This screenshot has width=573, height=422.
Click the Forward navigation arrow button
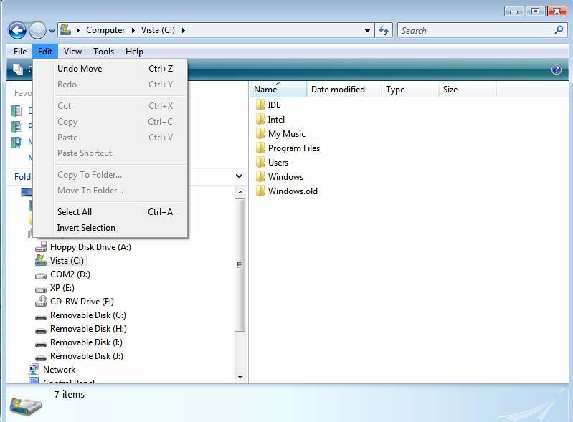(x=37, y=30)
